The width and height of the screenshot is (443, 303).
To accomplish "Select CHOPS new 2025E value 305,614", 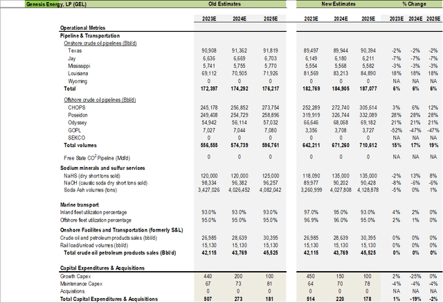I will click(368, 107).
